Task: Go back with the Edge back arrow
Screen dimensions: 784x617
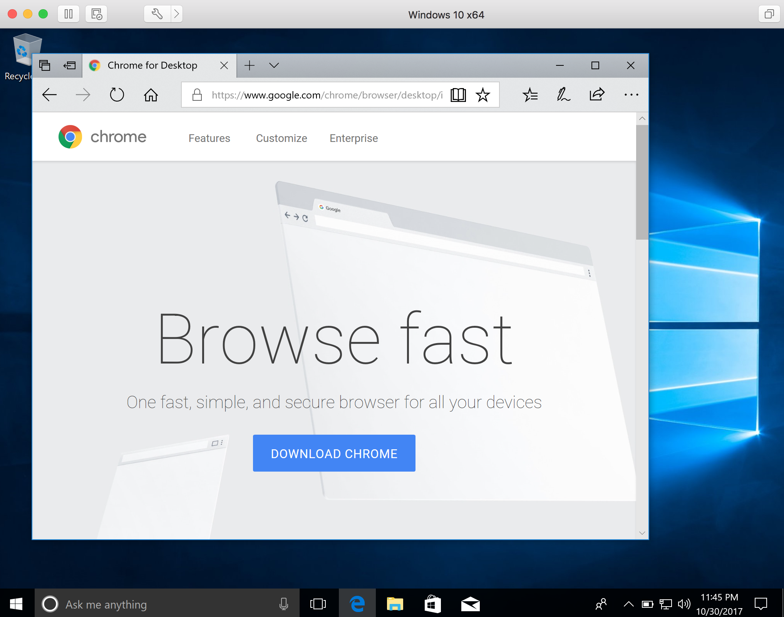Action: (49, 95)
